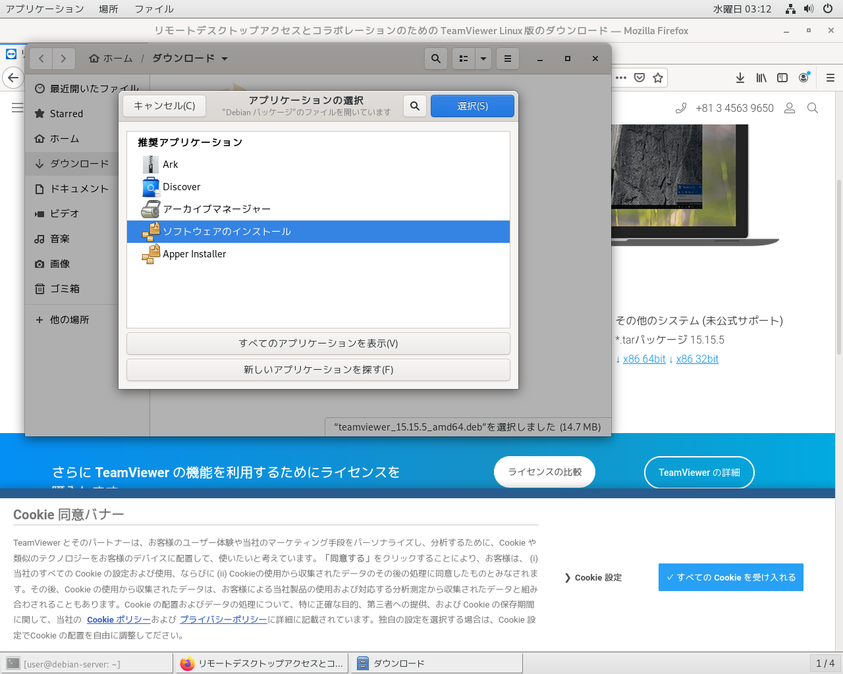Open view options dropdown arrow
Image resolution: width=843 pixels, height=674 pixels.
[x=483, y=59]
